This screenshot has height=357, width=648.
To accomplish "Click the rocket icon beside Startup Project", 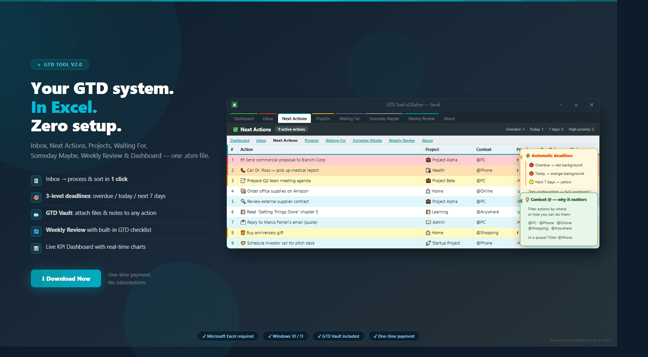I will [427, 243].
